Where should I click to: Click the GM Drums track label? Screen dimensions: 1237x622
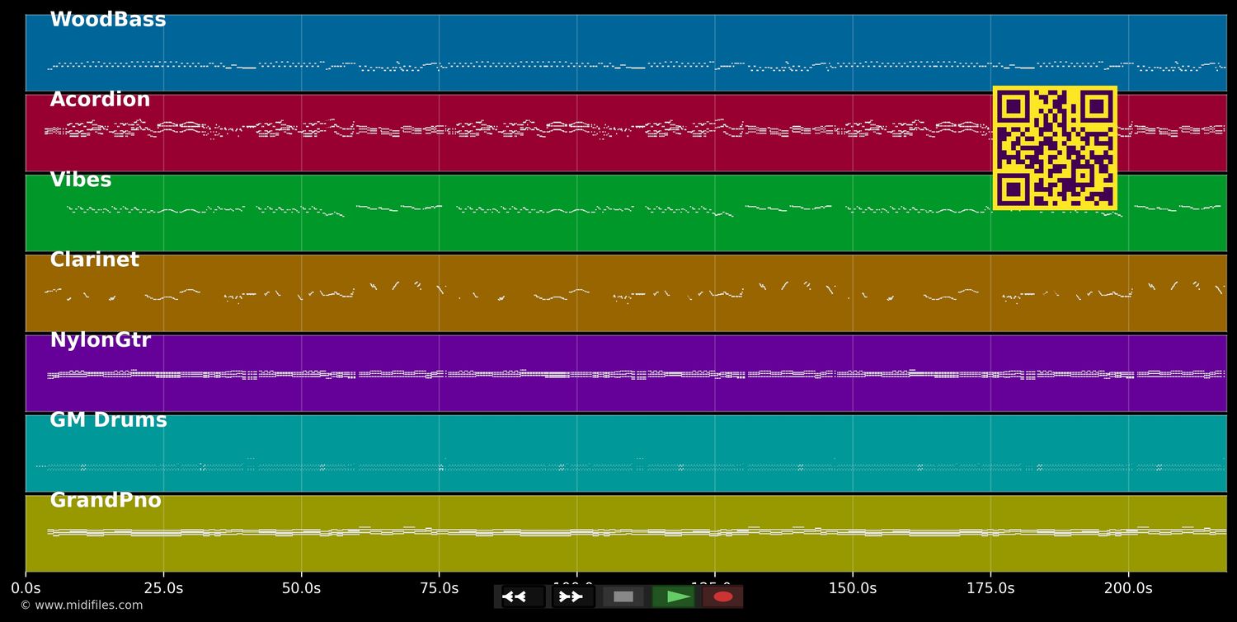click(x=108, y=420)
